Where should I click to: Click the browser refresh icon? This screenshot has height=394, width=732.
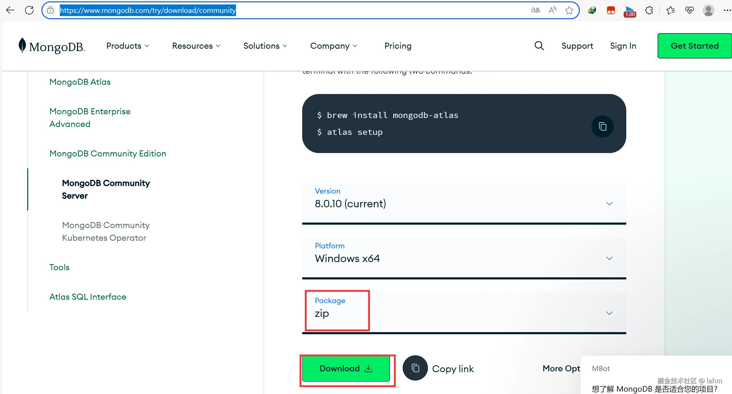(29, 11)
